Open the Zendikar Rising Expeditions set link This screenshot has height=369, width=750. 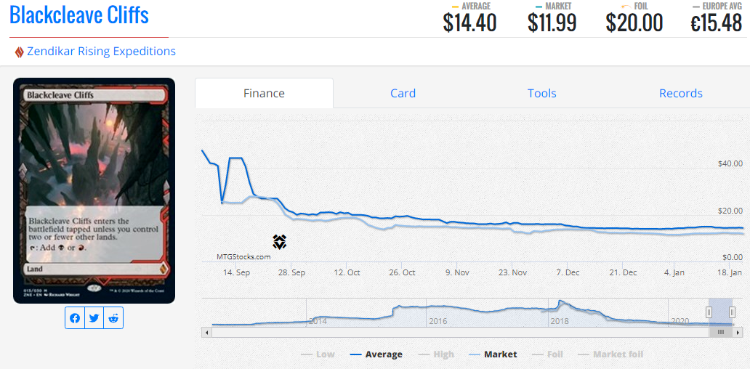(101, 52)
